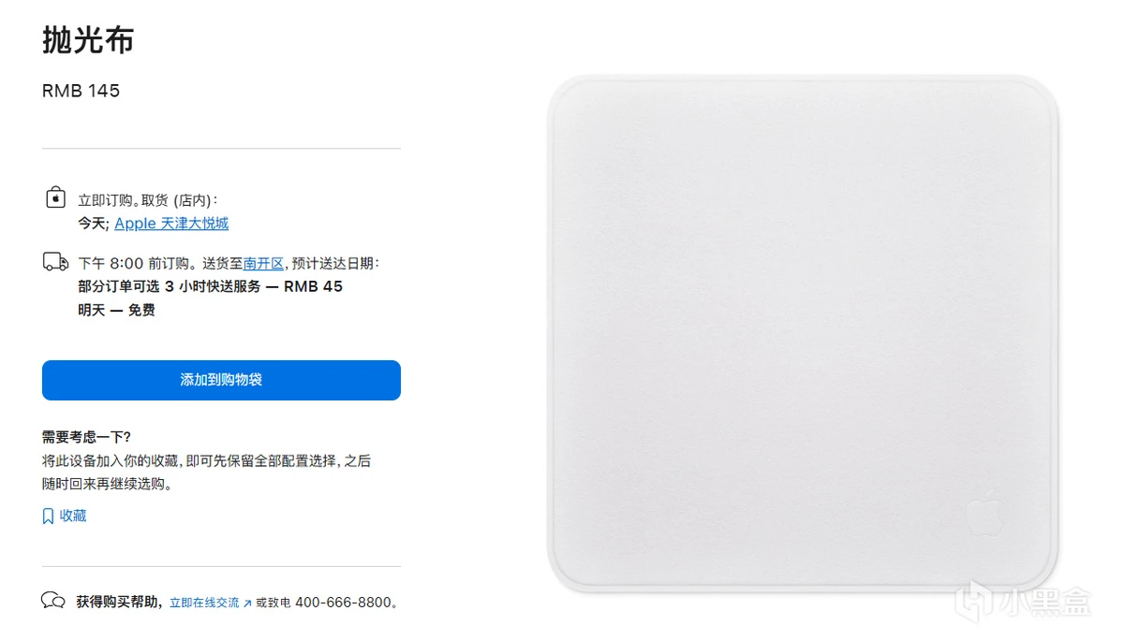Click the RMB 145 price text
The image size is (1124, 640).
point(81,91)
